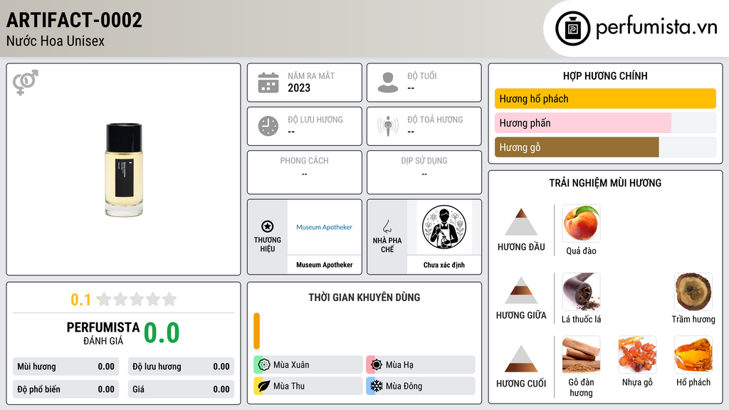This screenshot has height=410, width=729.
Task: Click the sillage icon beside Độ toả hương
Action: point(388,126)
